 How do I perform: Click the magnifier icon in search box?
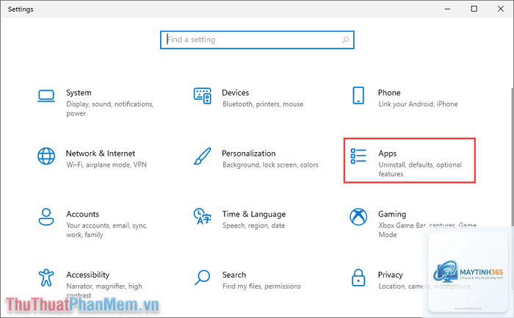pyautogui.click(x=346, y=40)
